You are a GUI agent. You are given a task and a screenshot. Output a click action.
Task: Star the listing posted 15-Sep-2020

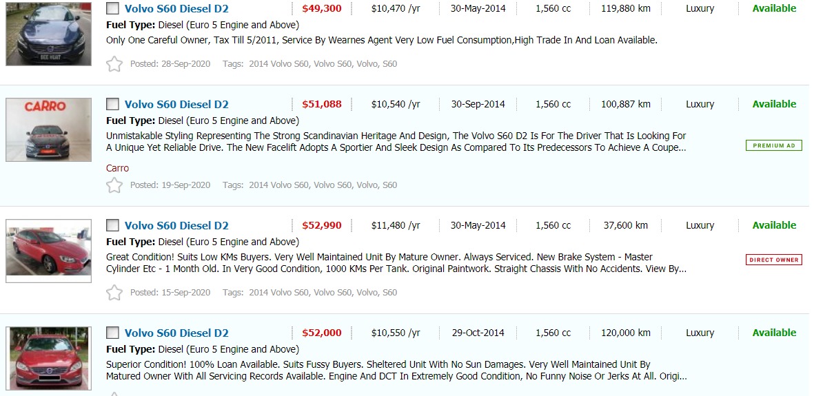click(114, 293)
